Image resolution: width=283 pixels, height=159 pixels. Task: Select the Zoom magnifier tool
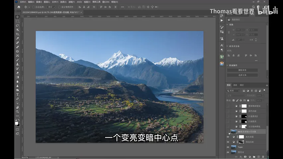coord(18,112)
